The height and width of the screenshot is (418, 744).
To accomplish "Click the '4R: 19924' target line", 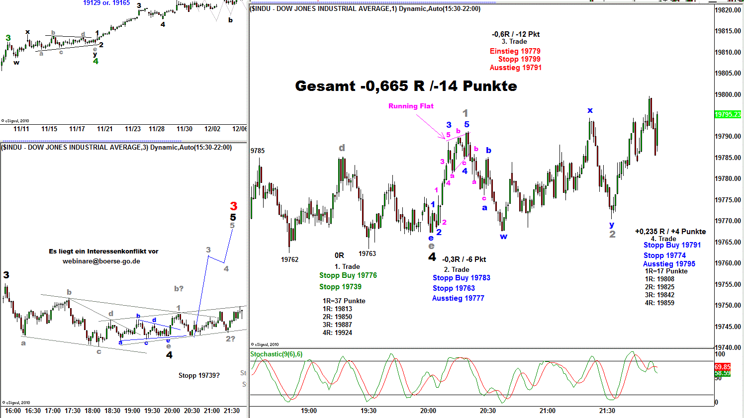I will (x=337, y=333).
